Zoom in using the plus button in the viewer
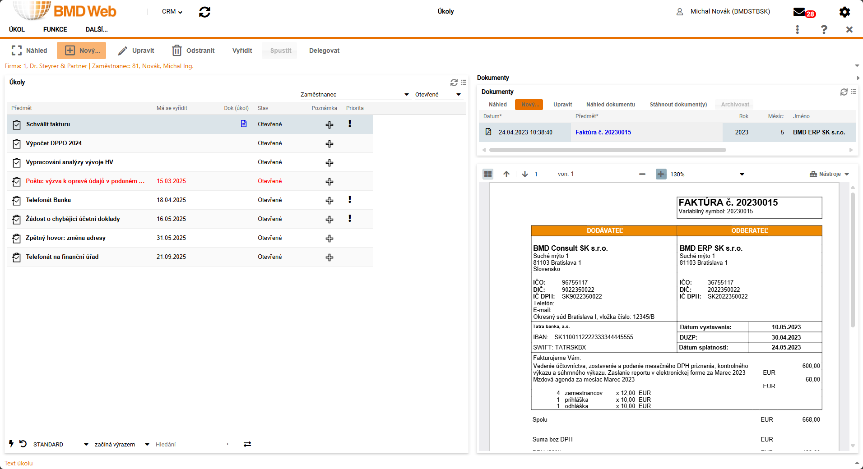This screenshot has height=469, width=863. [661, 174]
